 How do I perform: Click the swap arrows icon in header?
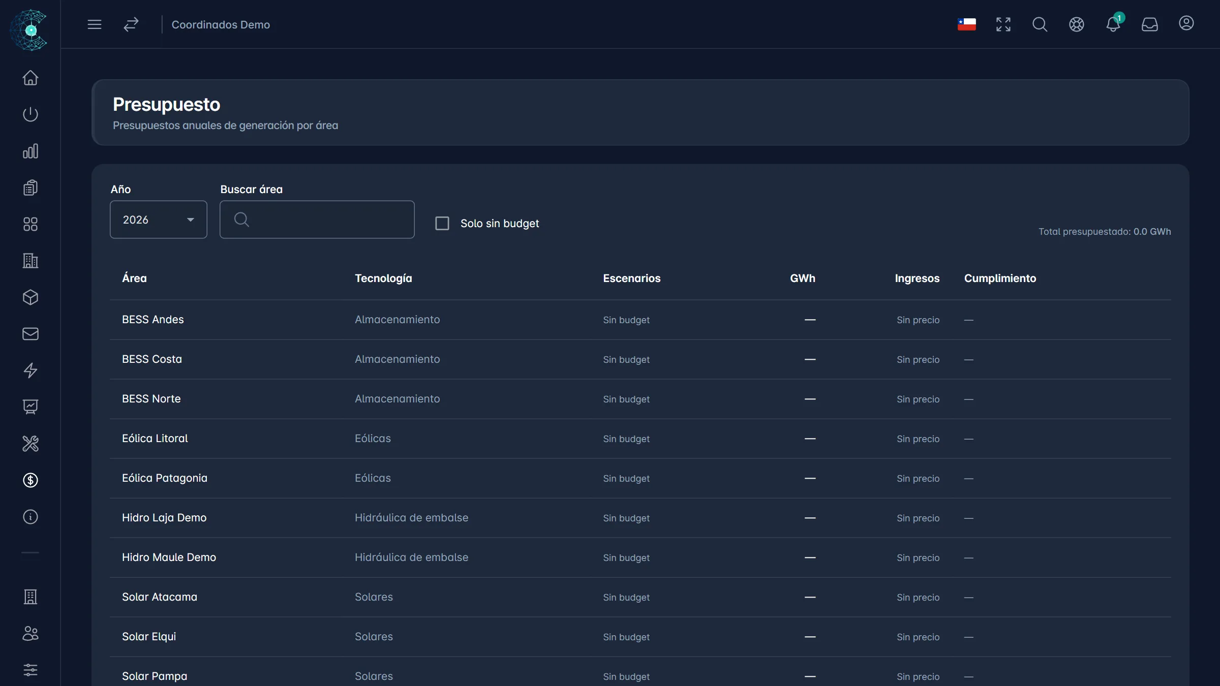pyautogui.click(x=131, y=24)
